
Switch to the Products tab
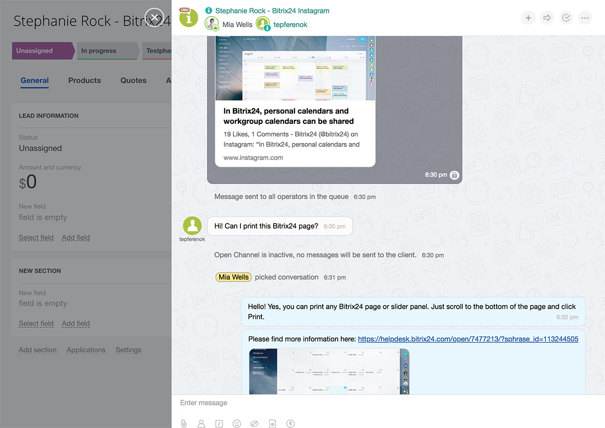84,81
